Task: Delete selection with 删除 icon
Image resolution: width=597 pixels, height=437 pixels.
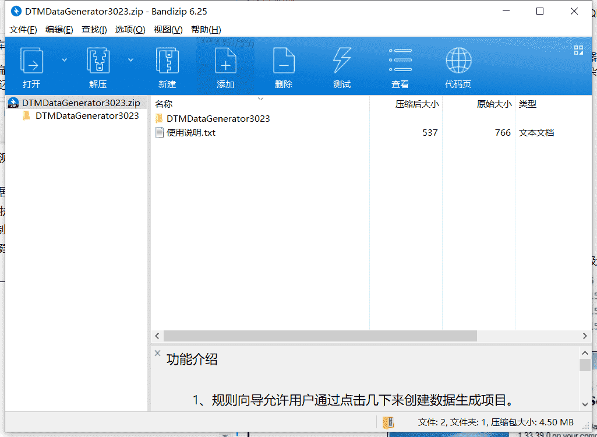Action: point(284,60)
